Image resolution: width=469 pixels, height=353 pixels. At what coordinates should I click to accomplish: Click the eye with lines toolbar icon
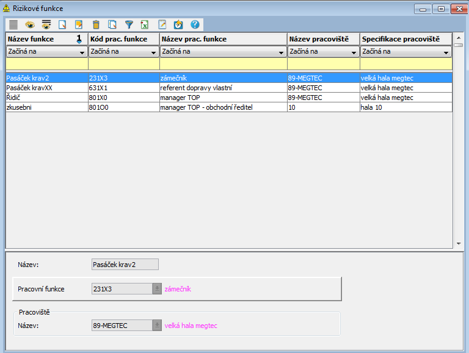click(x=46, y=25)
